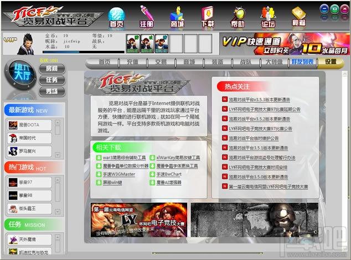This screenshot has height=260, width=351.
Task: Open the 充值 tab
Action: [x=132, y=62]
